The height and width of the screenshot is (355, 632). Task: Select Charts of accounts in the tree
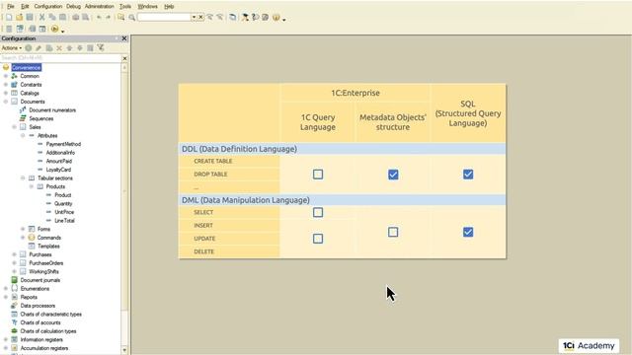coord(40,322)
